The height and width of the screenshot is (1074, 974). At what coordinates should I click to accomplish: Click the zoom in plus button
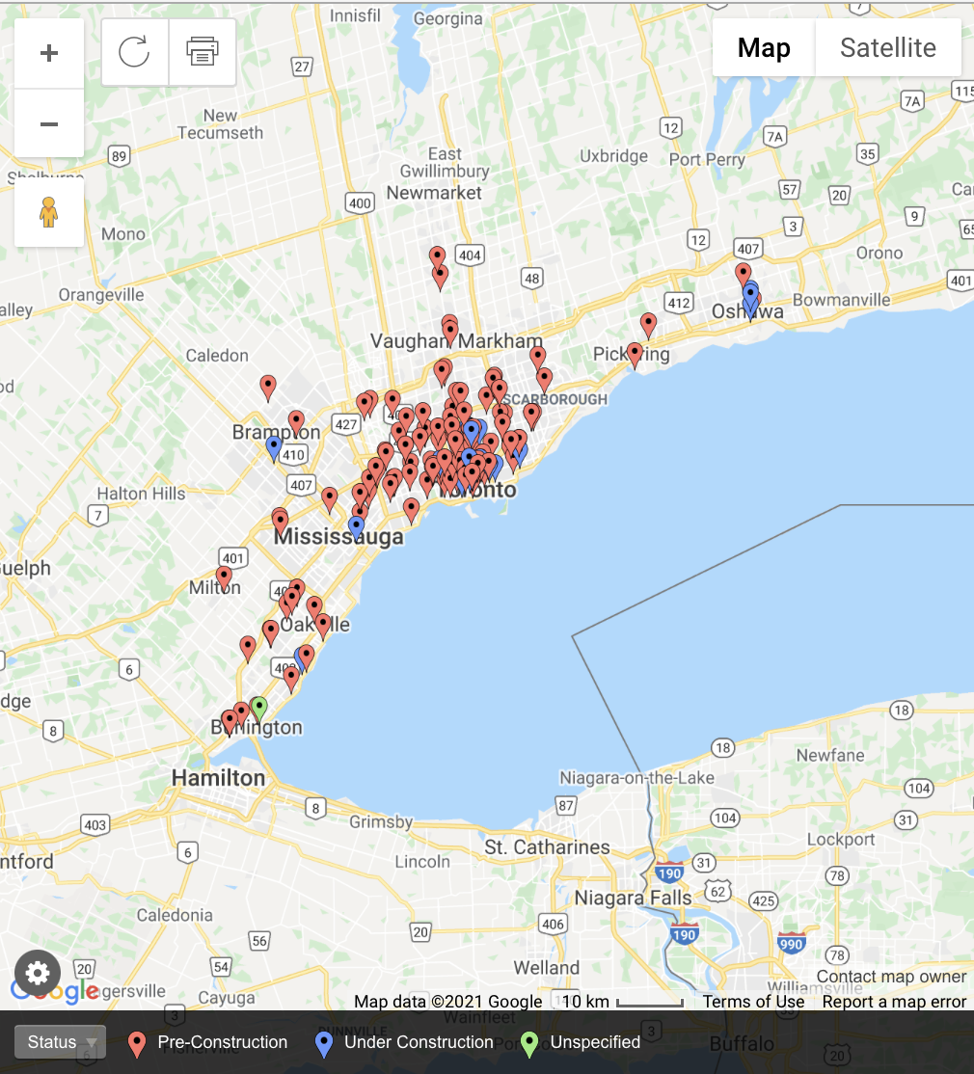pos(49,53)
